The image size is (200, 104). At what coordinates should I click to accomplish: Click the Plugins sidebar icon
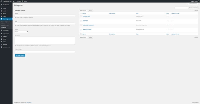pos(1,36)
